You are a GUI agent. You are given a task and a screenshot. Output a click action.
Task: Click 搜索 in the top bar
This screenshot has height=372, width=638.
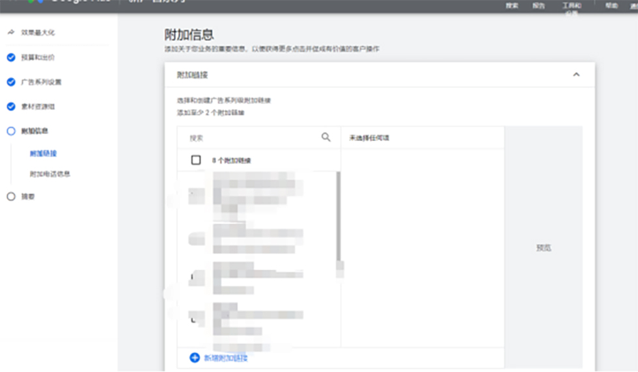512,6
